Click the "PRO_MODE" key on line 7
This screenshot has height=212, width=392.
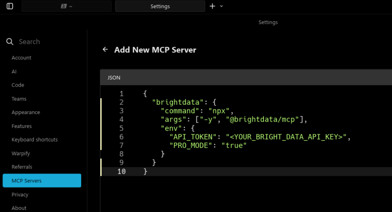point(191,146)
